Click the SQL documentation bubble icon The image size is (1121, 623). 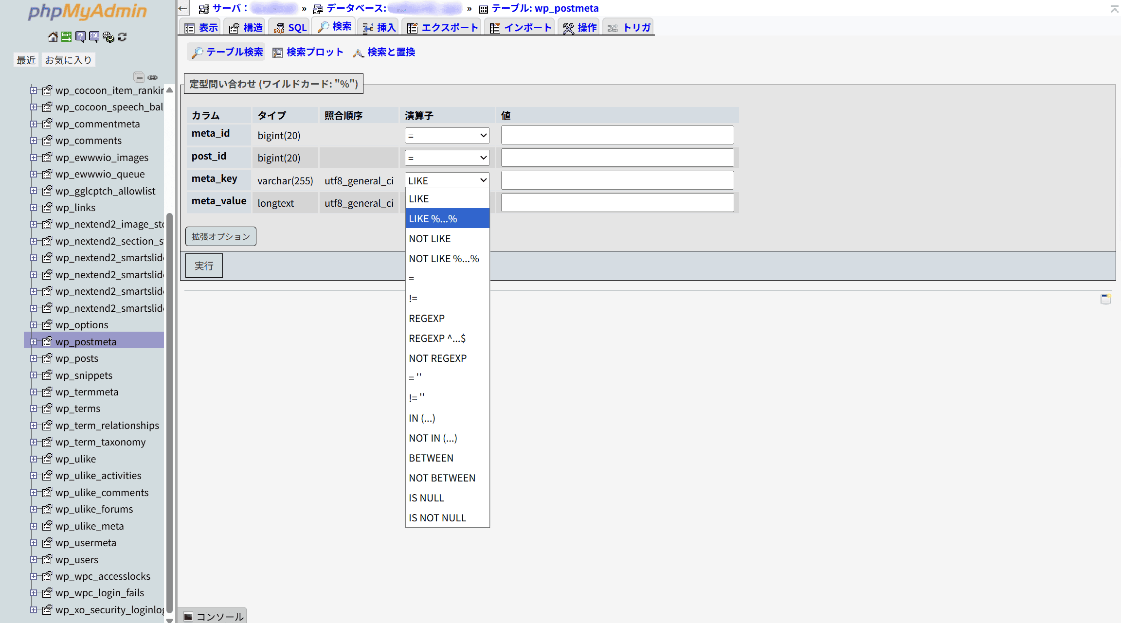(94, 37)
